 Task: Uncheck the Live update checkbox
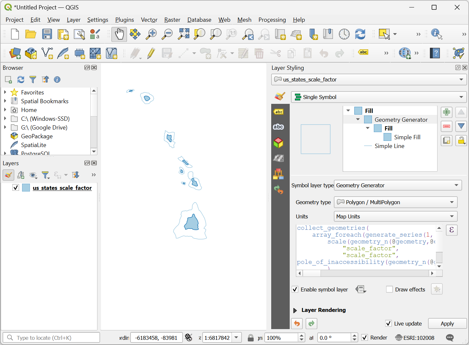pos(388,324)
